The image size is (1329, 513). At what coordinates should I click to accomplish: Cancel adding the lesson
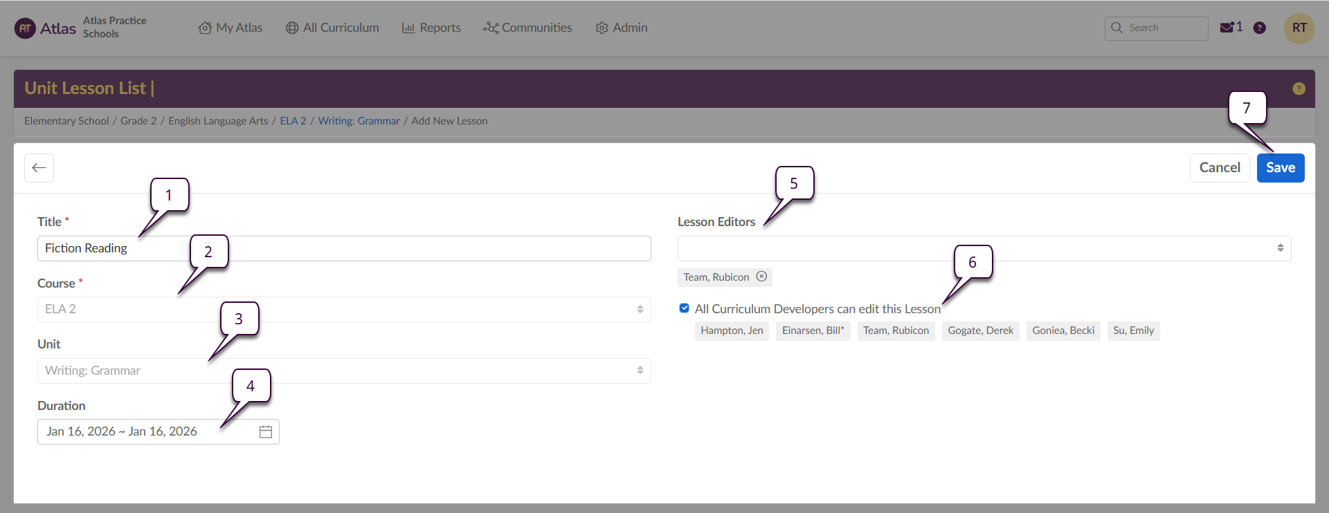point(1219,168)
